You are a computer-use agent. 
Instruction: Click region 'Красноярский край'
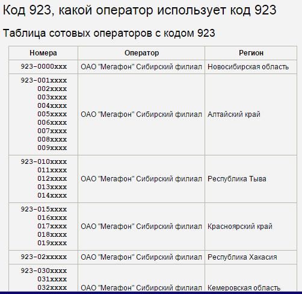240,227
